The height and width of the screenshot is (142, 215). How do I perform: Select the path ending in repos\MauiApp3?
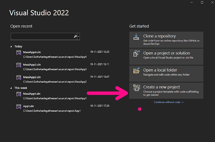55,69
